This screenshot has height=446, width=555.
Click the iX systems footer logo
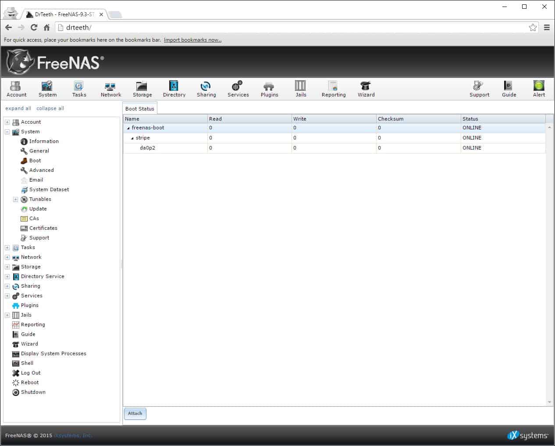527,435
